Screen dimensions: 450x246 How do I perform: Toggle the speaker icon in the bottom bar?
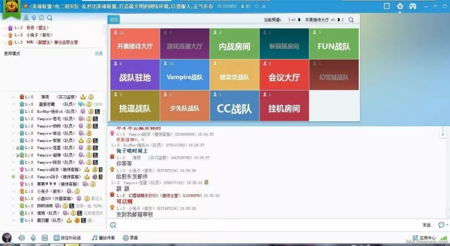(x=21, y=237)
